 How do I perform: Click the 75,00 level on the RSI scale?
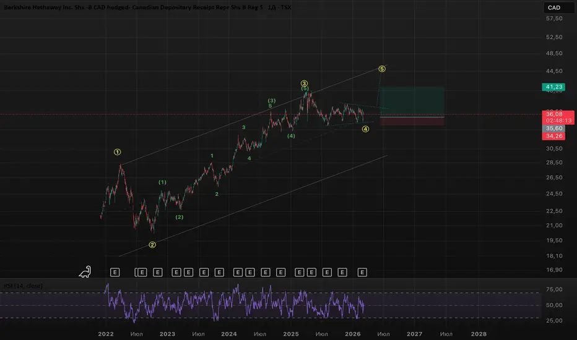click(554, 290)
